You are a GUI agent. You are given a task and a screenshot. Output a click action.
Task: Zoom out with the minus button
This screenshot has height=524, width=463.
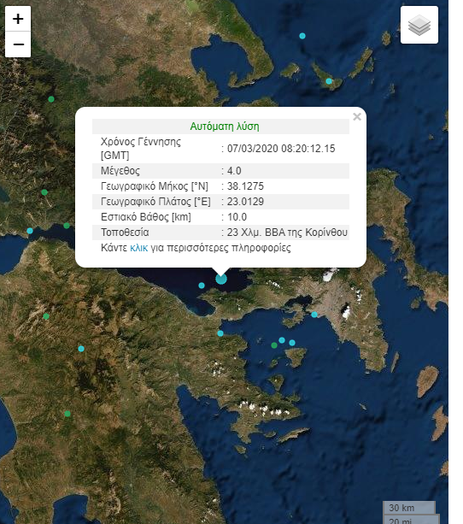point(18,44)
